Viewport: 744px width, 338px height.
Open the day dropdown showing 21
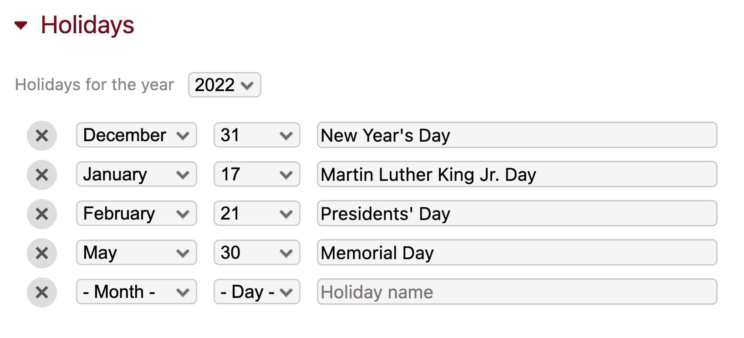(256, 213)
